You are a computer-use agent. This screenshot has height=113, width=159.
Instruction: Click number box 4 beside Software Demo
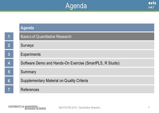(x=9, y=63)
